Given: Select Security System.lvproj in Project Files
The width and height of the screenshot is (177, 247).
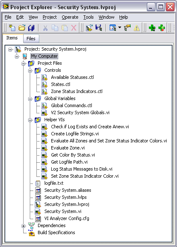Looking at the screenshot, I should (67, 204).
